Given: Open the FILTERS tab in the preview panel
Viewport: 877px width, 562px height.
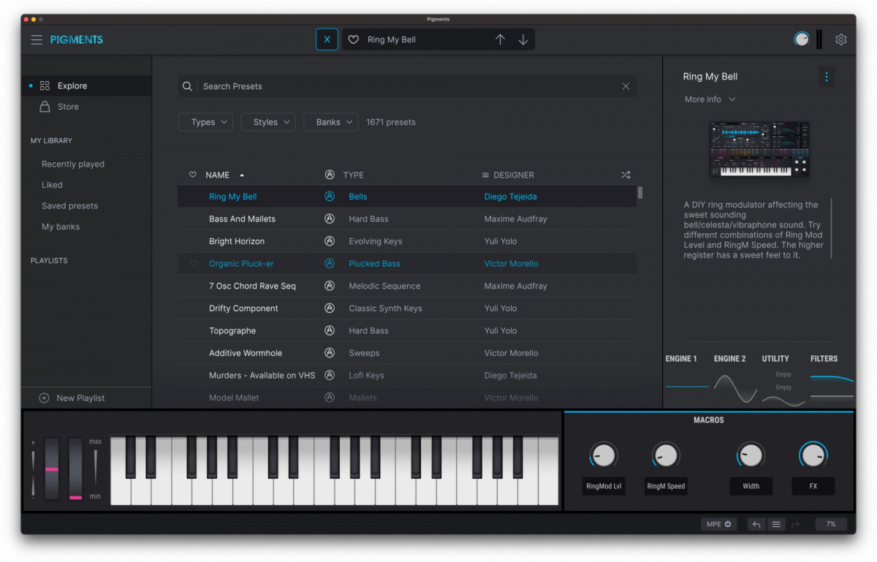Looking at the screenshot, I should [824, 359].
